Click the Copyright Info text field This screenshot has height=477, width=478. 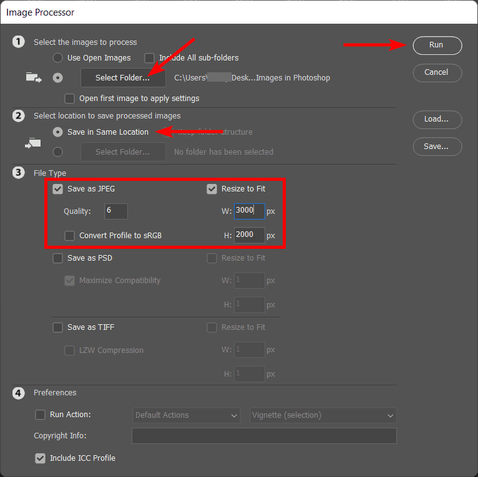264,436
